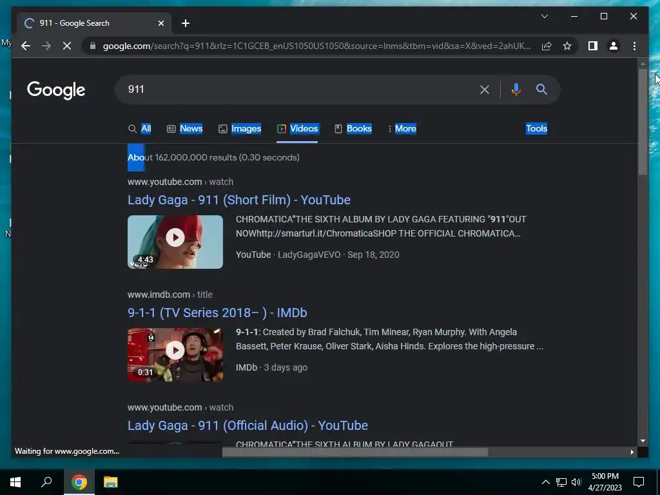The height and width of the screenshot is (495, 660).
Task: Bookmark this tab with the star
Action: coord(567,46)
